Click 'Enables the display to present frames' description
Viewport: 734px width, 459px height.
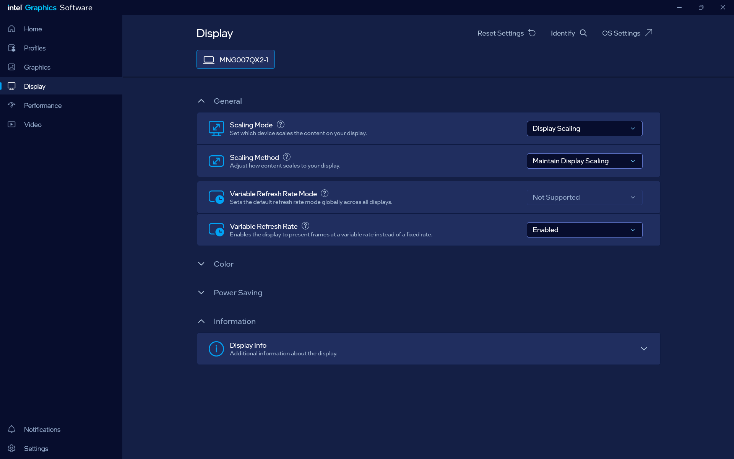(331, 234)
